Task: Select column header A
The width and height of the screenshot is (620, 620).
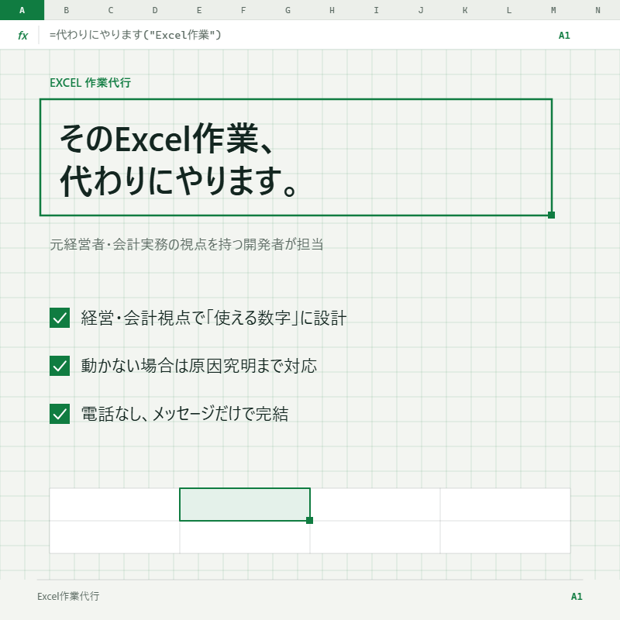Action: click(x=22, y=10)
